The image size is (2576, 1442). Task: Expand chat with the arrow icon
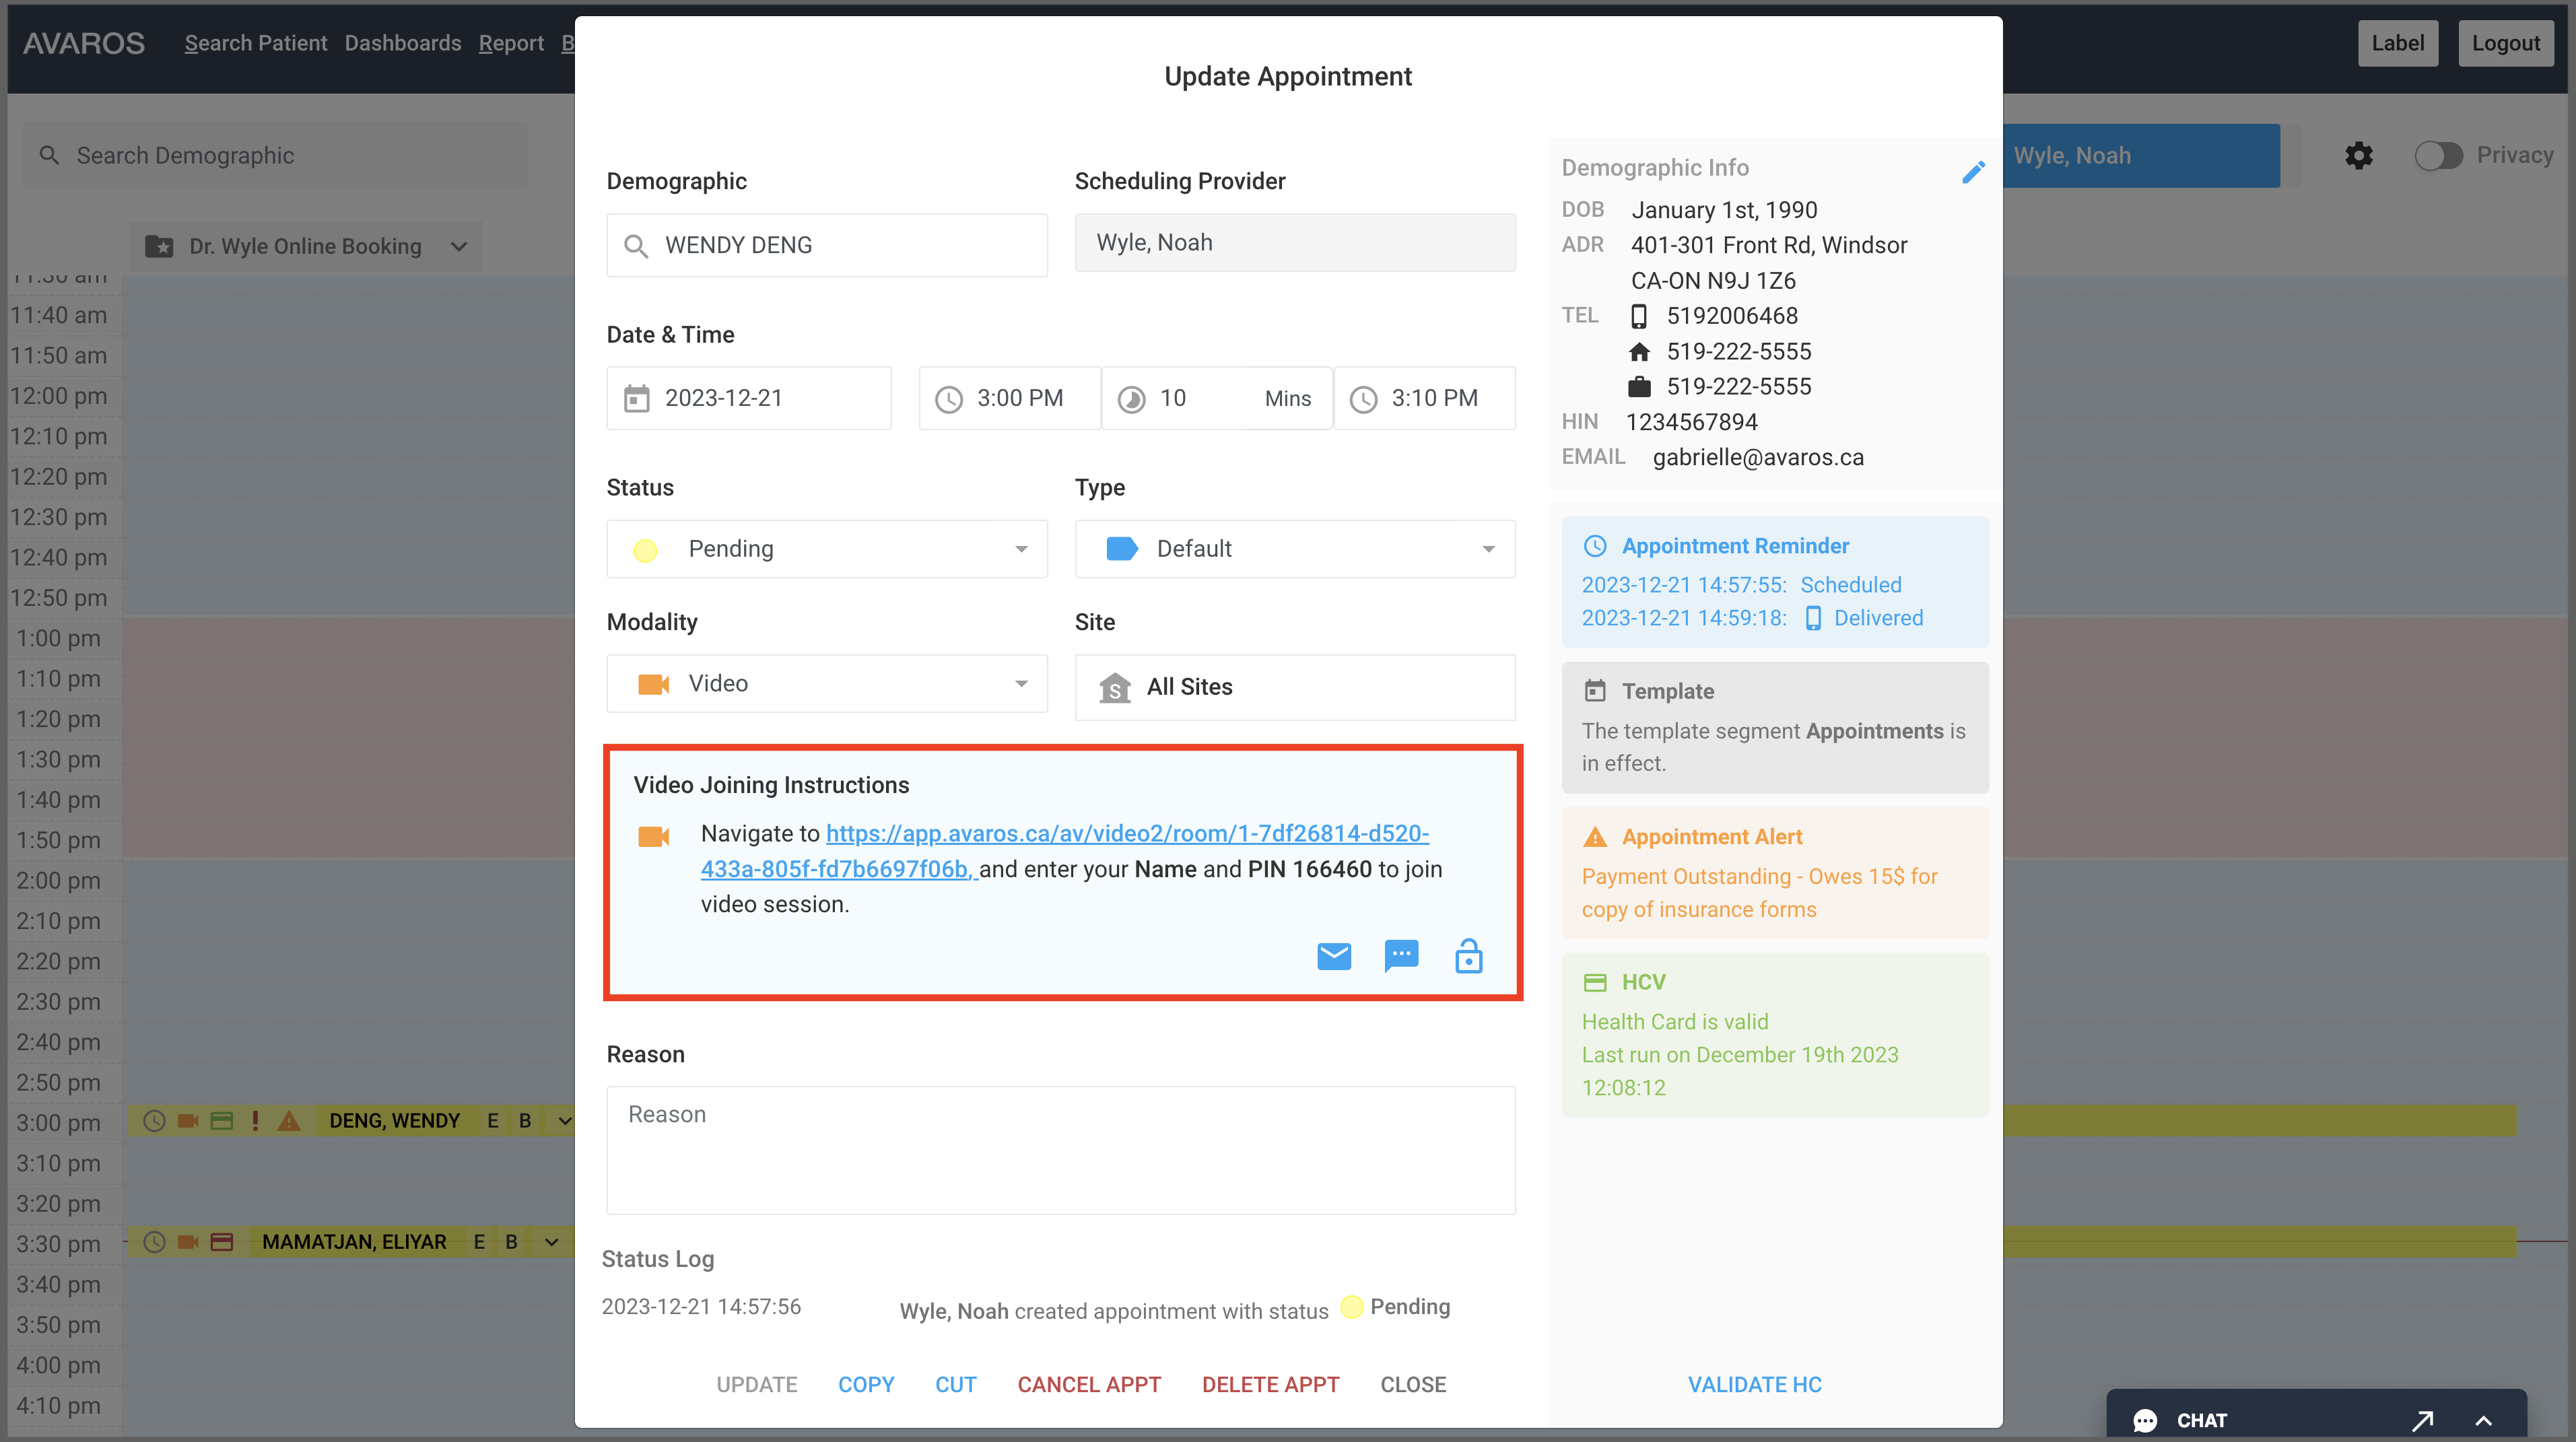tap(2422, 1420)
